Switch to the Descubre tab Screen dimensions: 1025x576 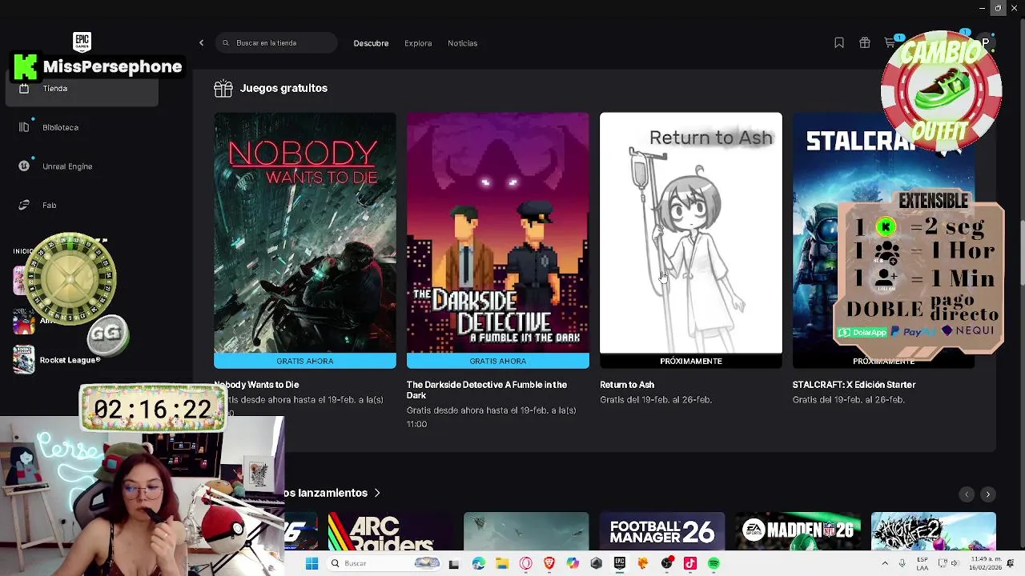[371, 43]
